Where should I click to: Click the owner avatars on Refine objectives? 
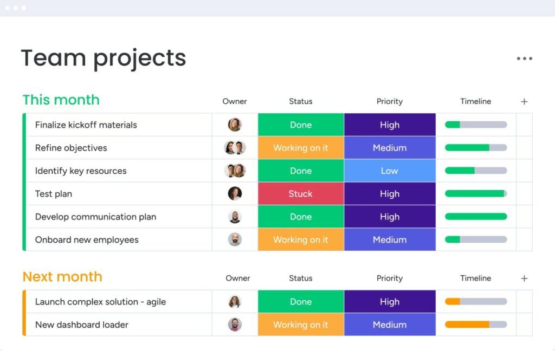click(x=235, y=147)
